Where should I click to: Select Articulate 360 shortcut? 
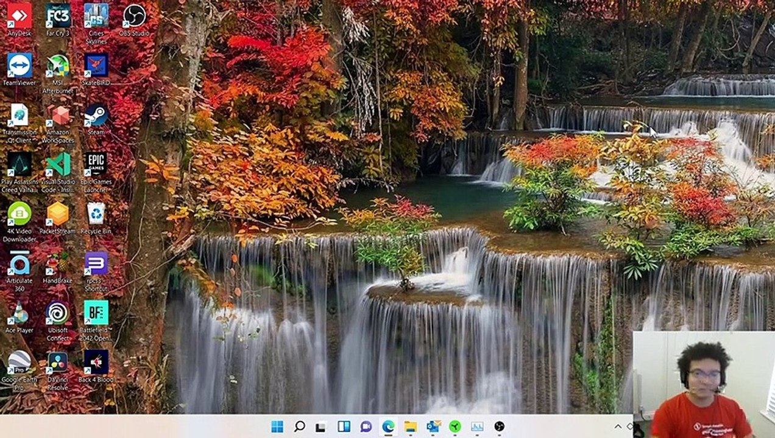[19, 271]
